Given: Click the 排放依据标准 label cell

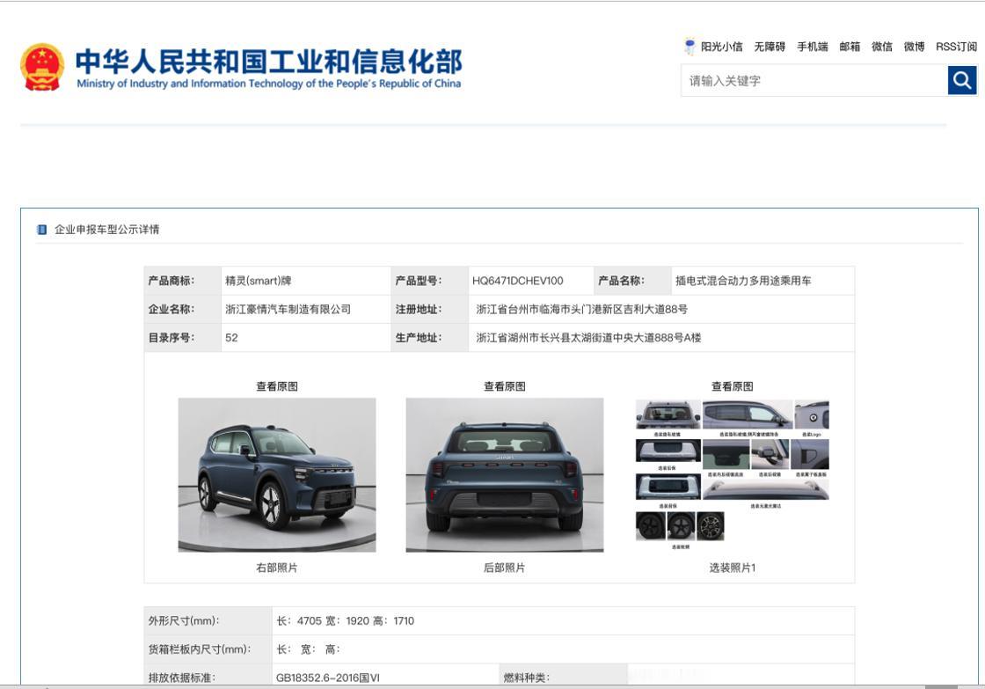Looking at the screenshot, I should tap(208, 676).
